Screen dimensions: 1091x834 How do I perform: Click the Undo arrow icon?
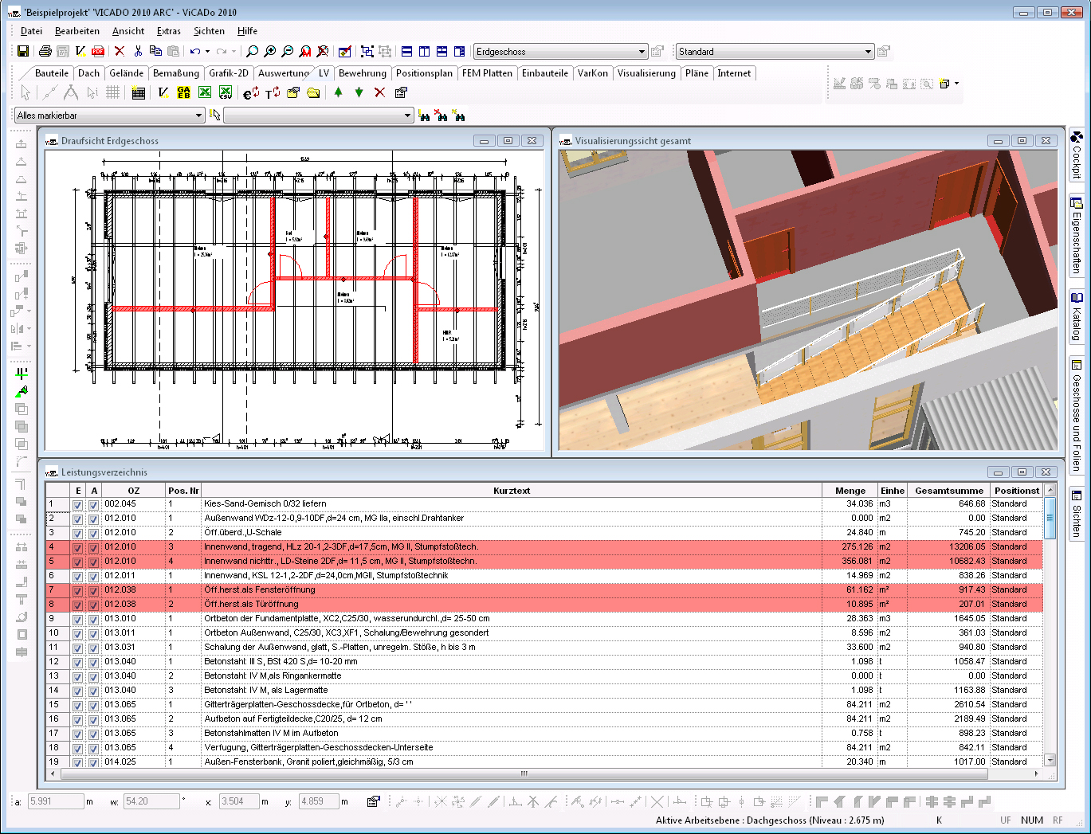(x=194, y=51)
